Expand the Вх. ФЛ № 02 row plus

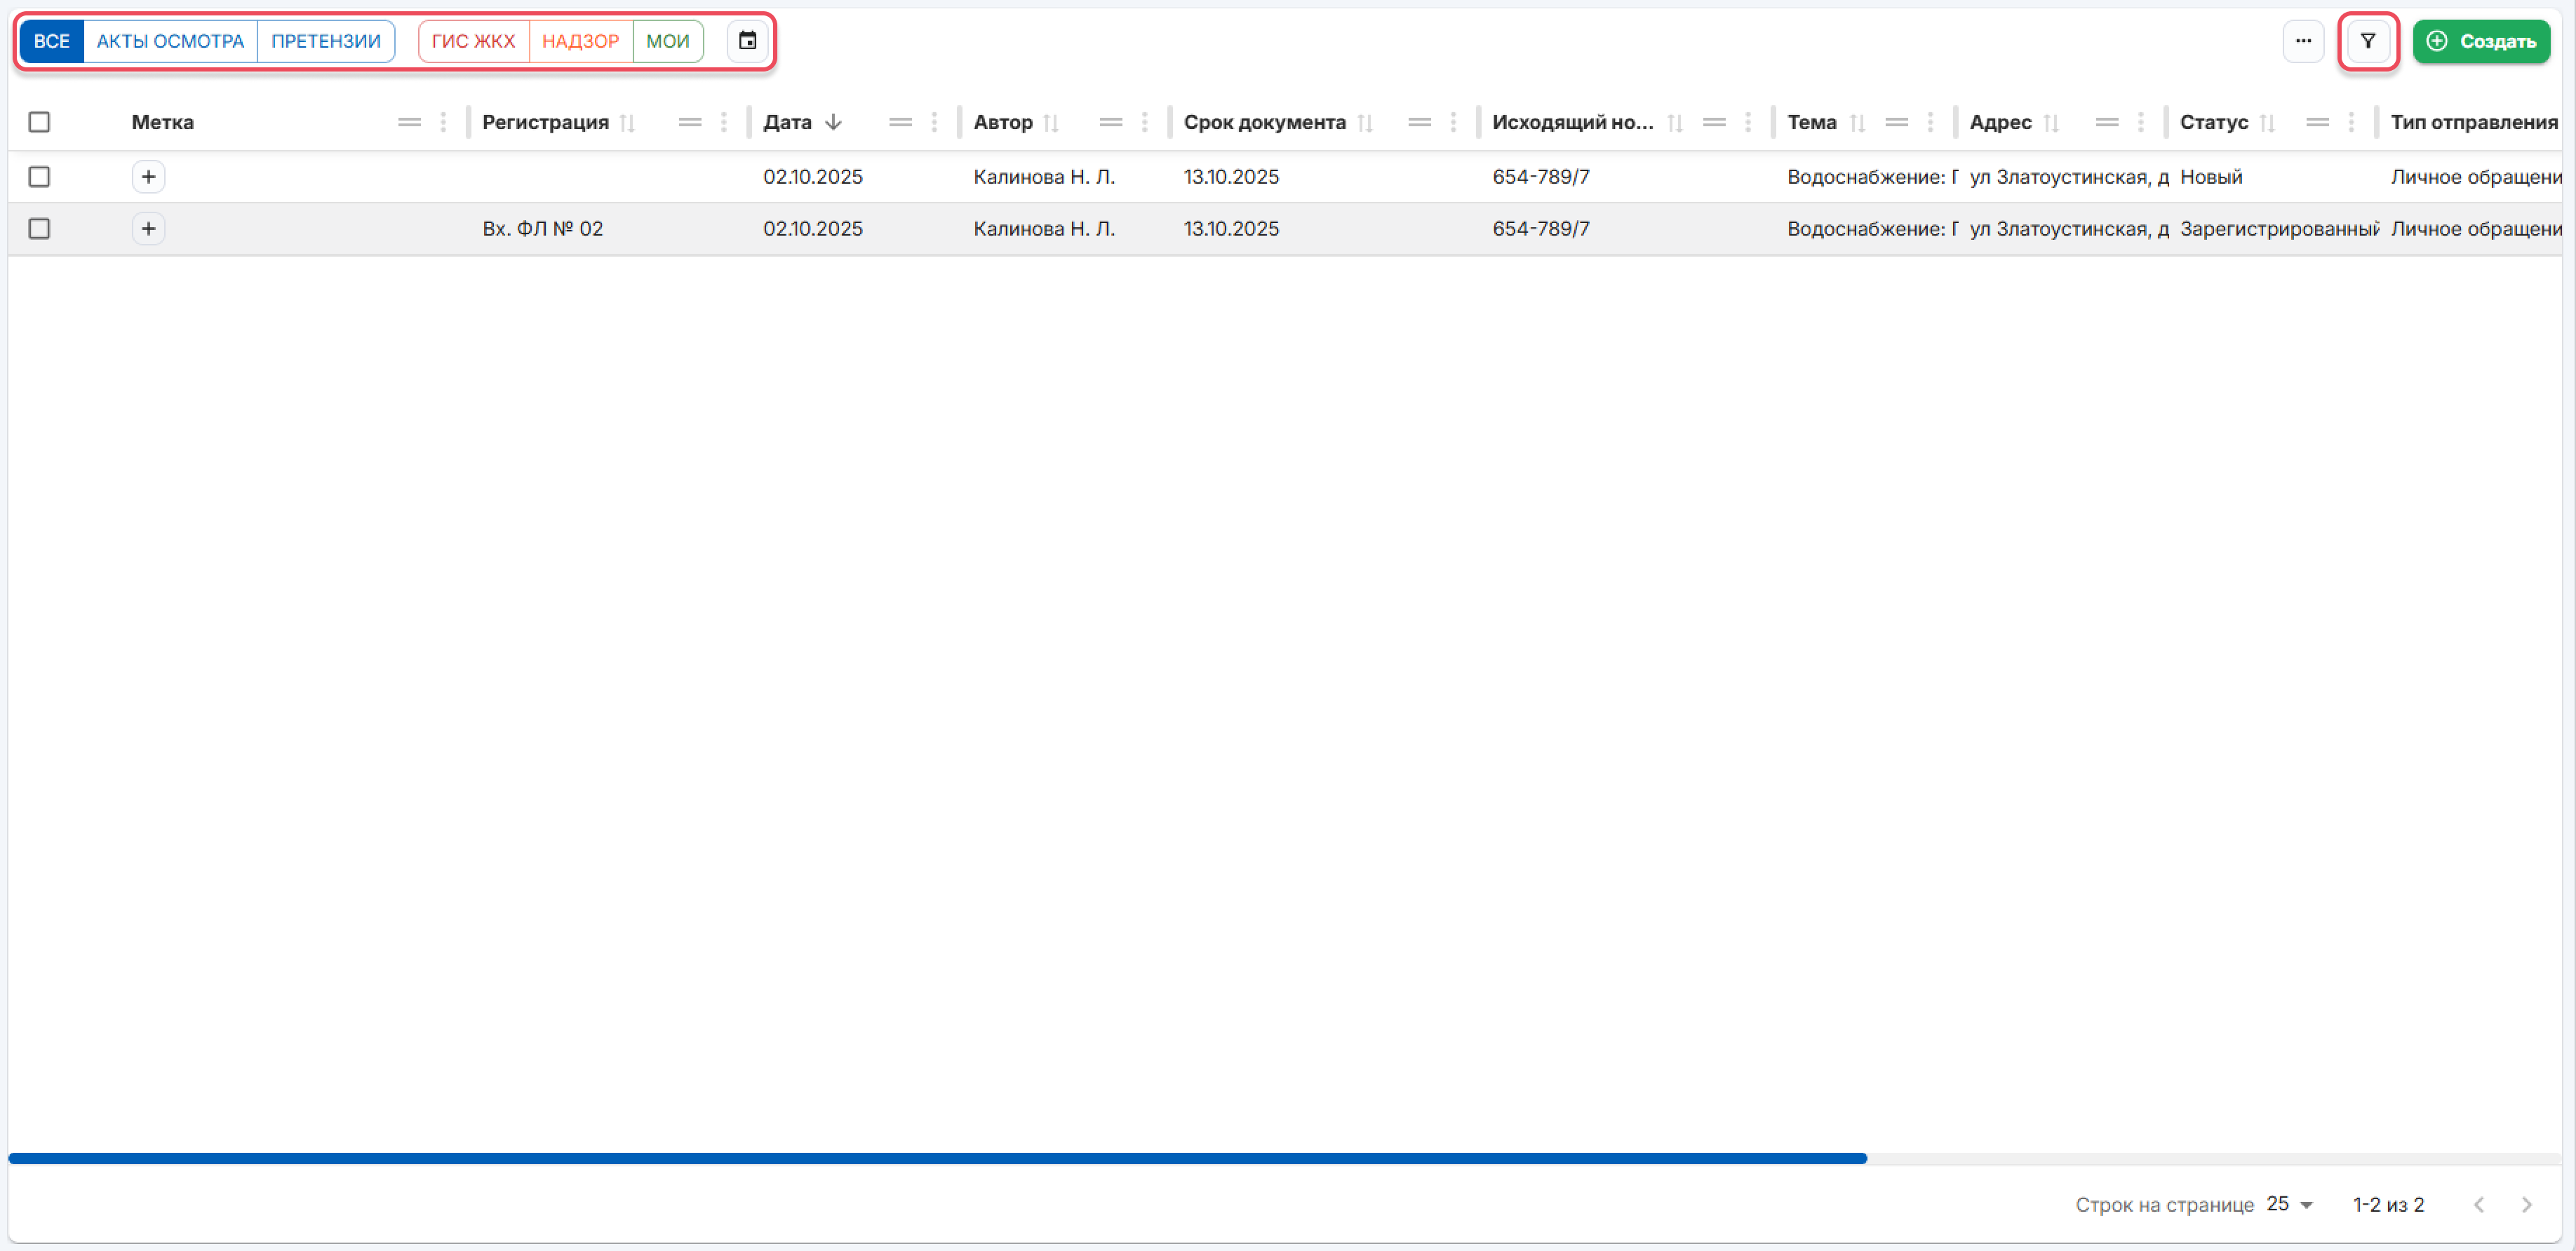148,229
